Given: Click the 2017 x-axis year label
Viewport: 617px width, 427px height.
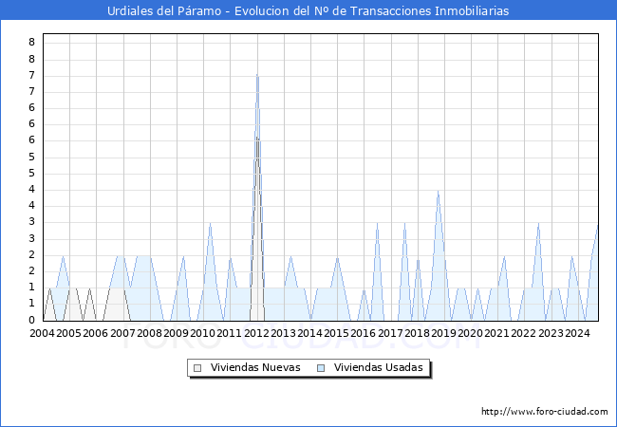Looking at the screenshot, I should coord(390,333).
